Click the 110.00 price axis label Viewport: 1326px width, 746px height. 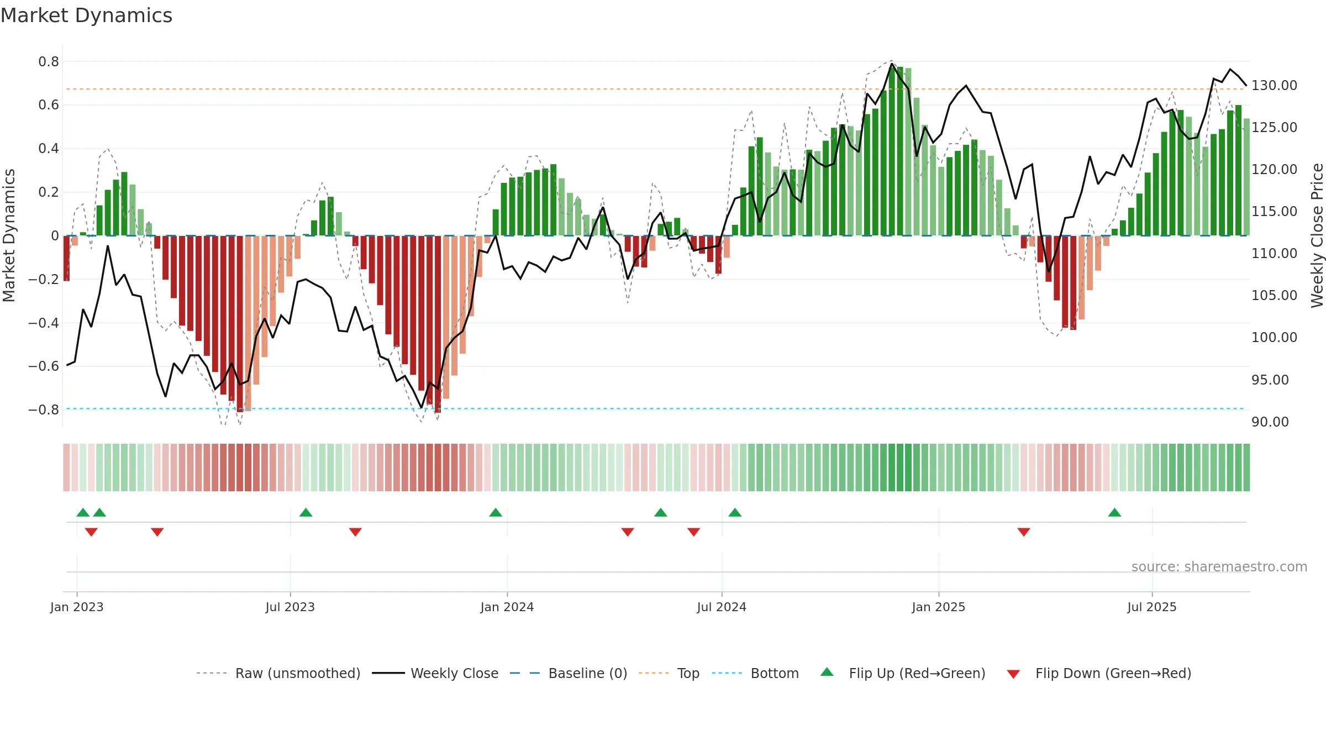(1274, 254)
